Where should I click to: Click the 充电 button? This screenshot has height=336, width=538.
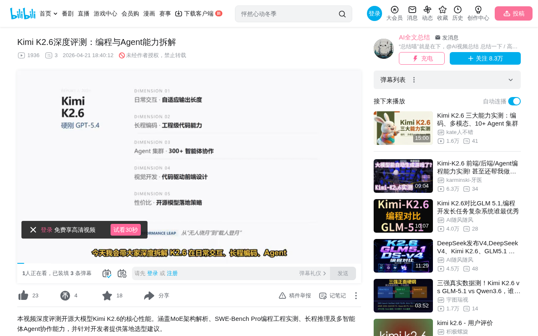(x=422, y=58)
